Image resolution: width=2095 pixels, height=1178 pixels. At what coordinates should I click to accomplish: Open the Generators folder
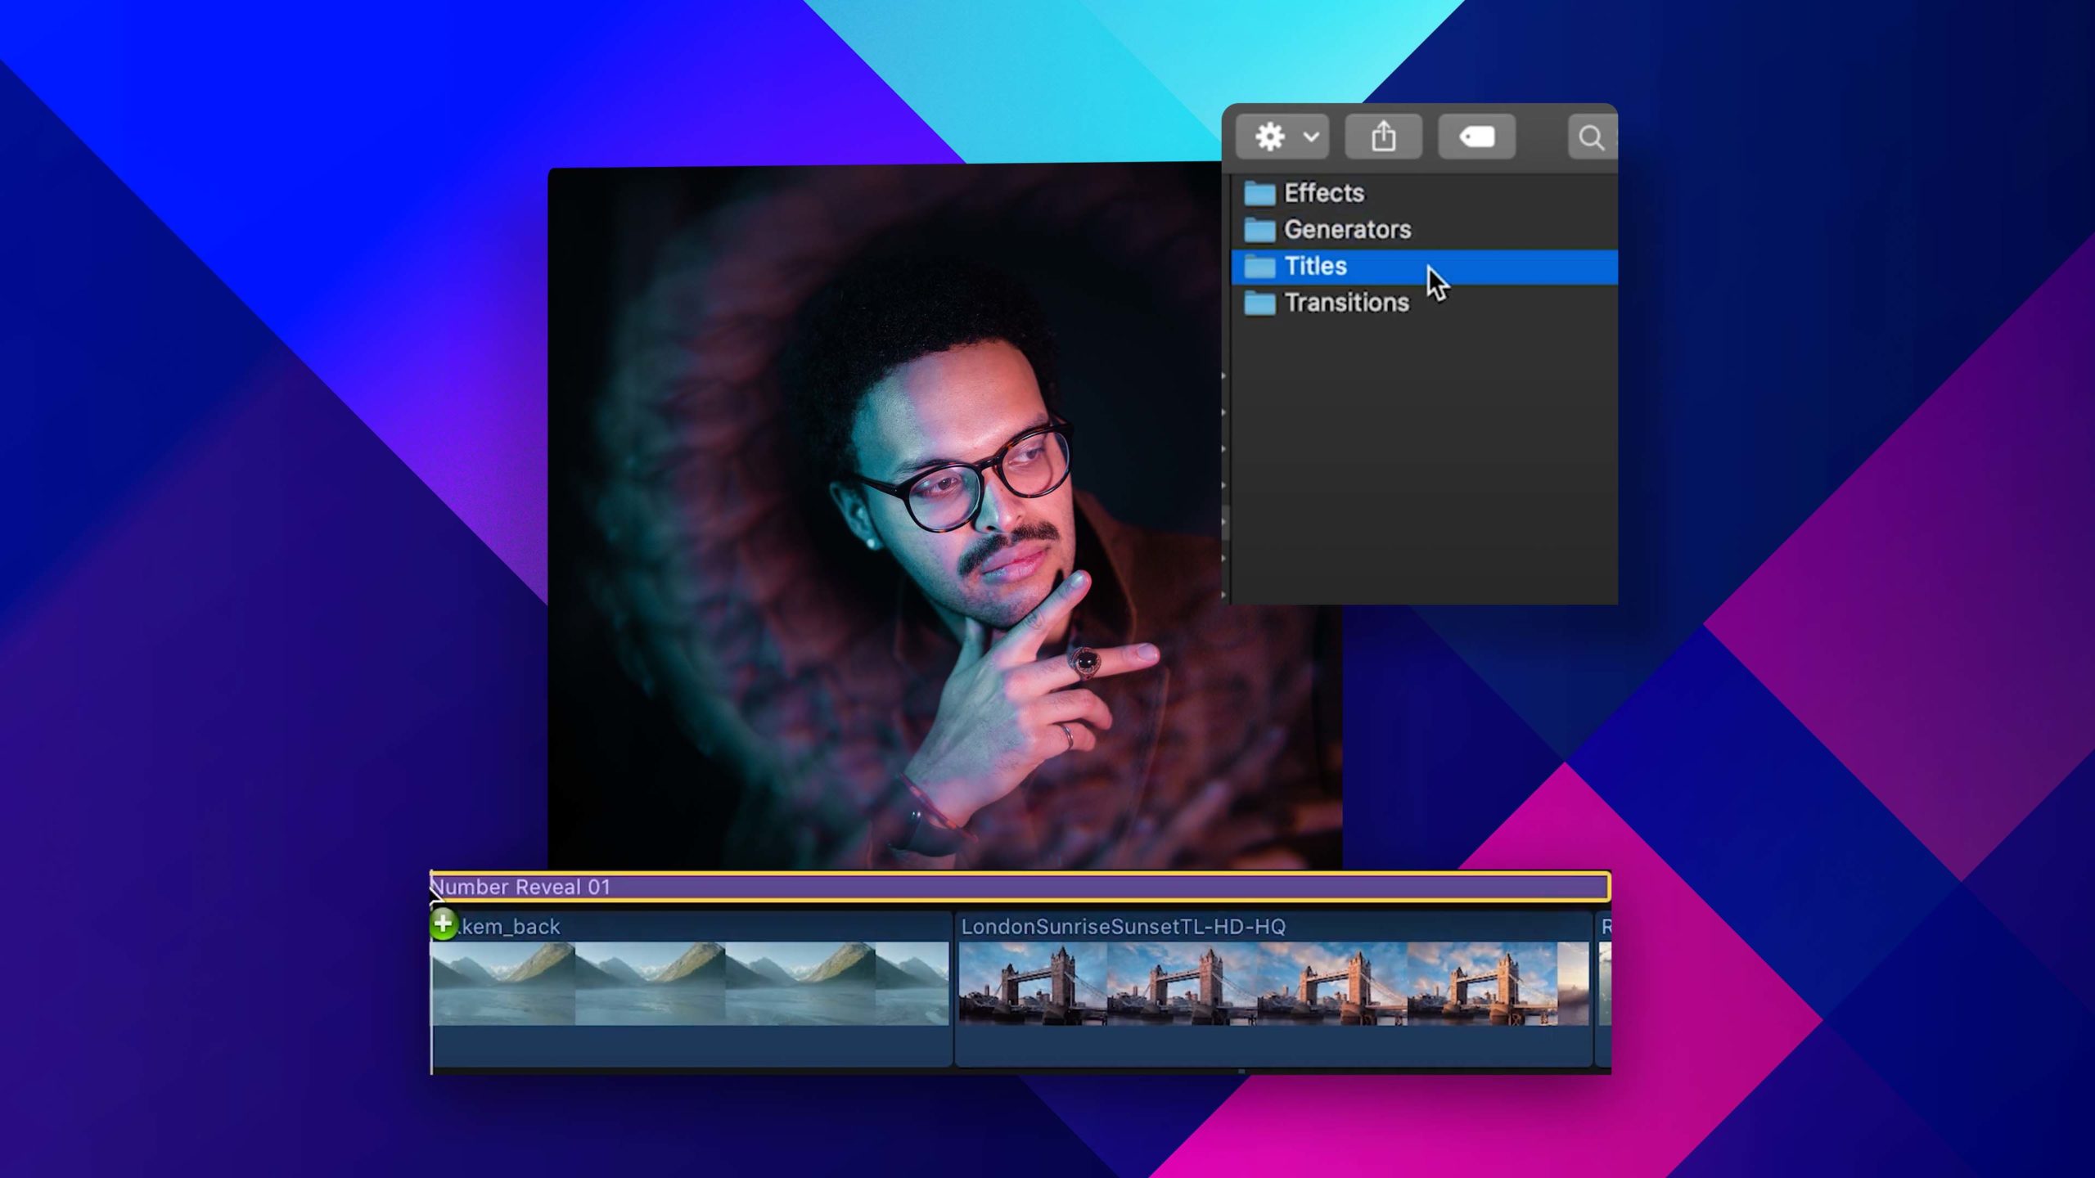pos(1346,230)
